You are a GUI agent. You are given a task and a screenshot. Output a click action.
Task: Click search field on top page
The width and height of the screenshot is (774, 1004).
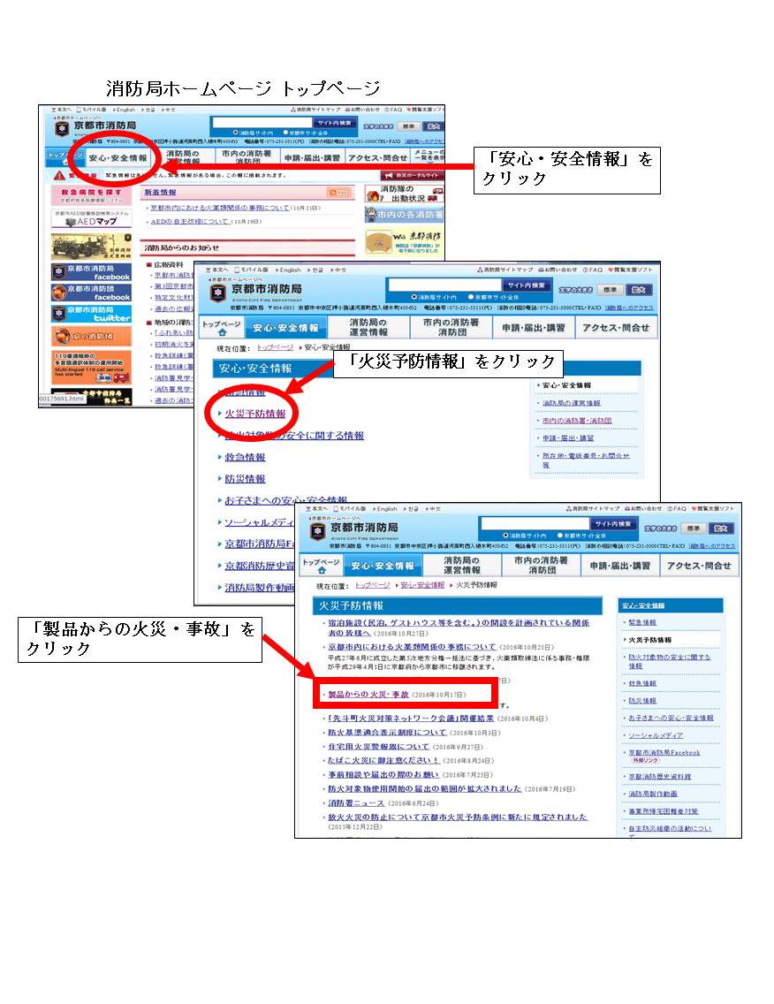coord(262,122)
